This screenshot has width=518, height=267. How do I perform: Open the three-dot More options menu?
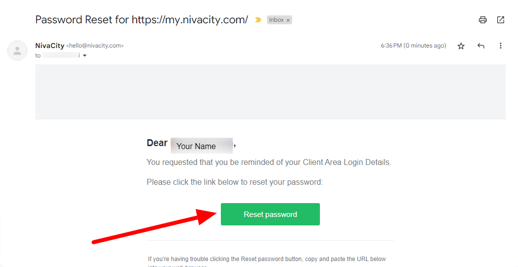(x=501, y=46)
